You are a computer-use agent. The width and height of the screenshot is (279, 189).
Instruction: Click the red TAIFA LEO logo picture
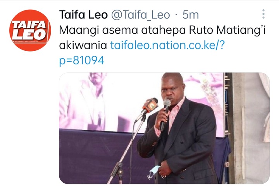click(30, 31)
